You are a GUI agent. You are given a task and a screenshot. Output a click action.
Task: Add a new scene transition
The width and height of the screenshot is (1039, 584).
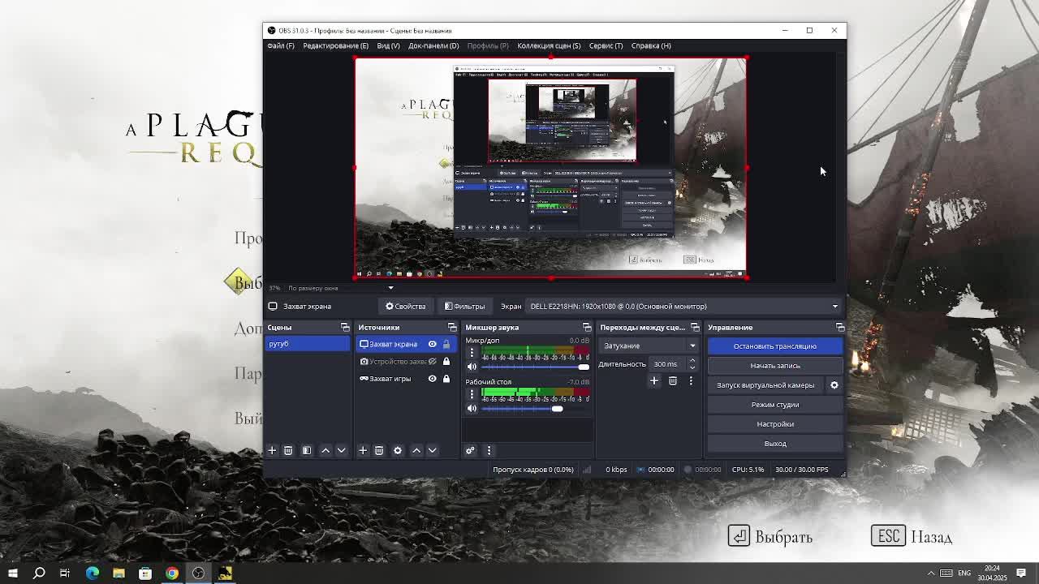pyautogui.click(x=654, y=380)
